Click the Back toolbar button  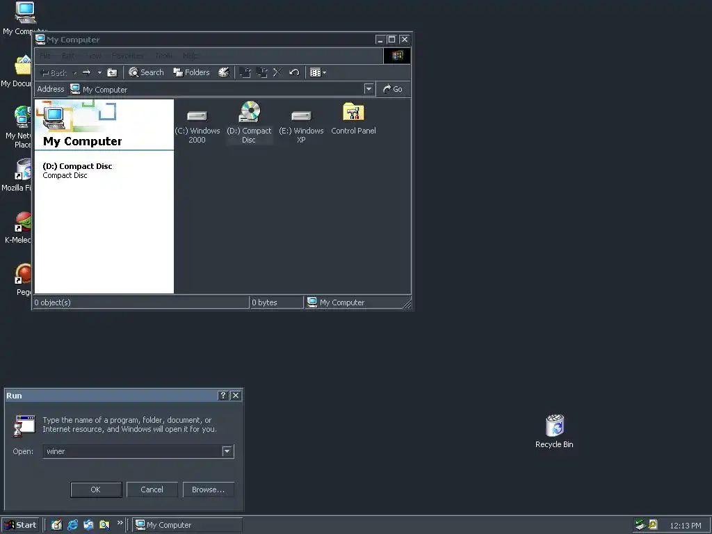(x=54, y=72)
